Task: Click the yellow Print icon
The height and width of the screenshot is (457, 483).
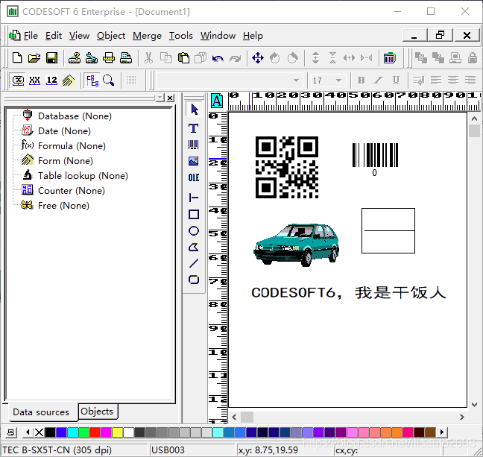Action: pyautogui.click(x=109, y=57)
